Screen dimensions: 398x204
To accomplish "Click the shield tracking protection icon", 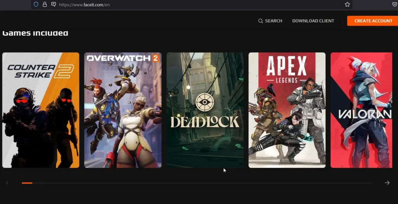I will tap(36, 4).
